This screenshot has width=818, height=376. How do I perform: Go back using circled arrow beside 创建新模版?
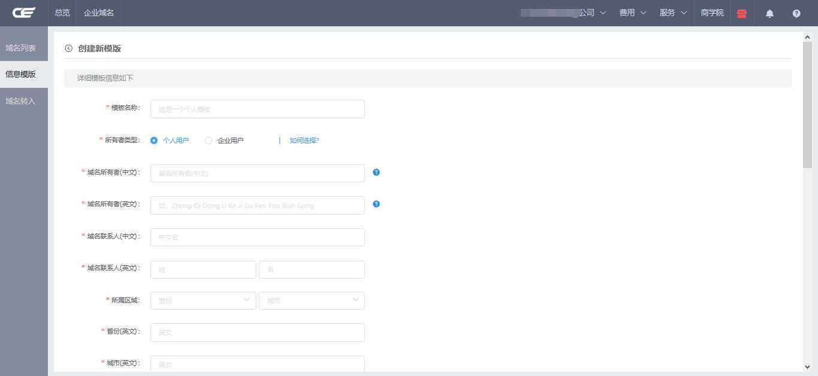pyautogui.click(x=69, y=48)
